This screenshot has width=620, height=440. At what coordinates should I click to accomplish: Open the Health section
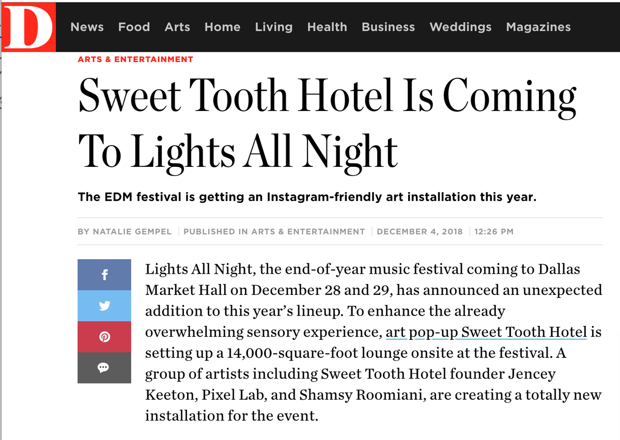[327, 27]
